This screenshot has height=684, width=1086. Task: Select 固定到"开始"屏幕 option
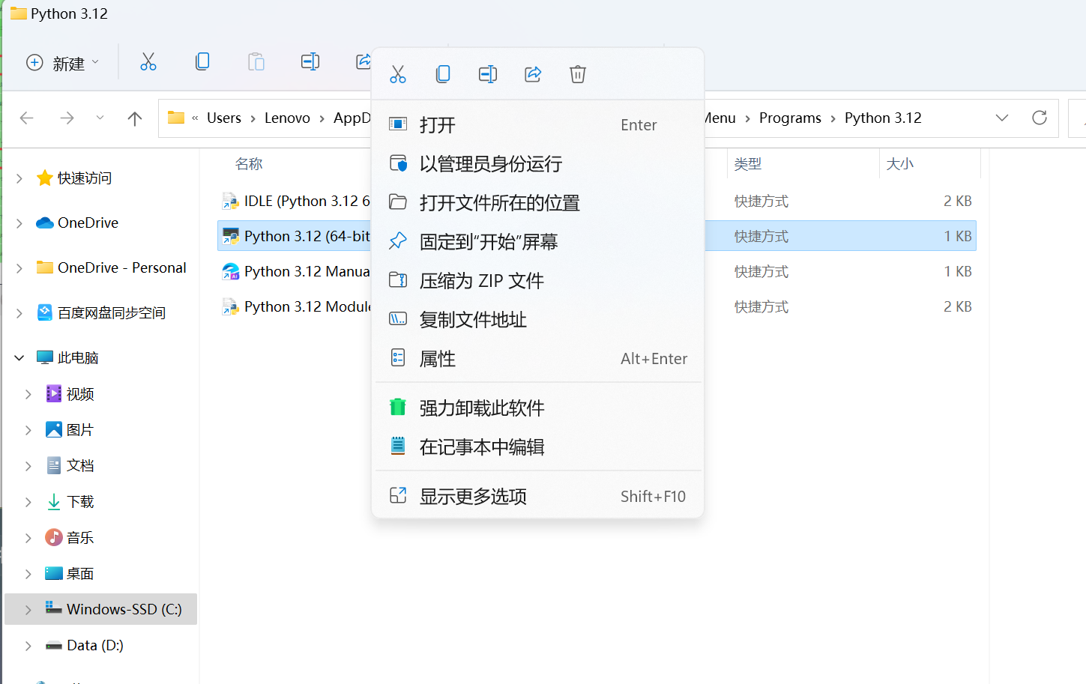tap(537, 242)
